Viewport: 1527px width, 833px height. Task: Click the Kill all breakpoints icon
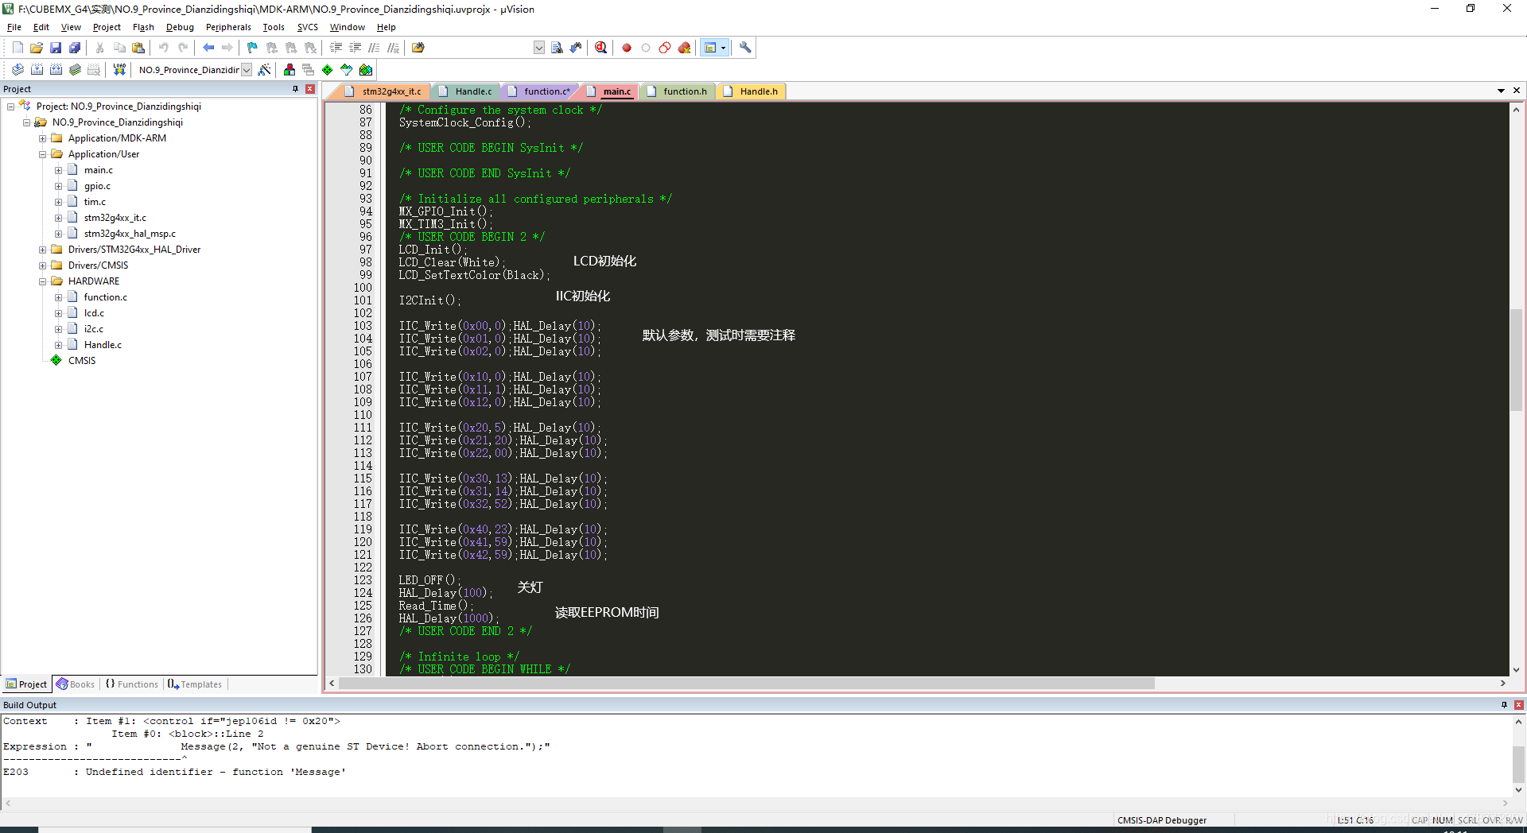point(684,48)
